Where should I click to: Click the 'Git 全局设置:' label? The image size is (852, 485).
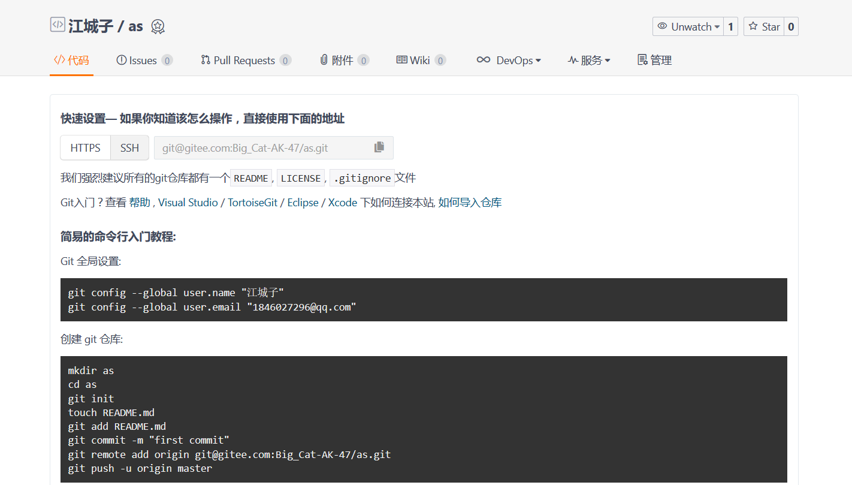click(x=90, y=261)
